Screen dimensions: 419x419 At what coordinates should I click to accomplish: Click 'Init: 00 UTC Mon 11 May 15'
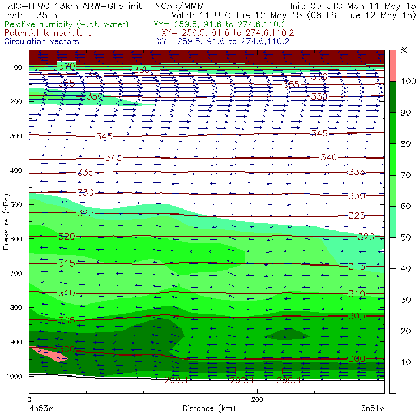click(353, 6)
